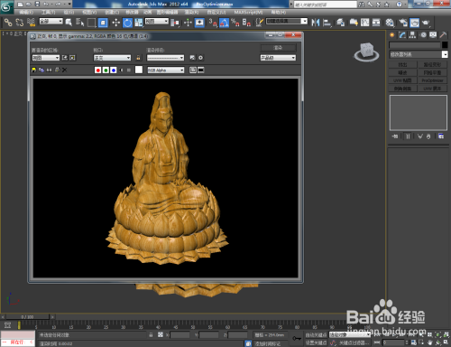Screen dimensions: 451x347
Task: Click the Align tool icon
Action: 327,23
